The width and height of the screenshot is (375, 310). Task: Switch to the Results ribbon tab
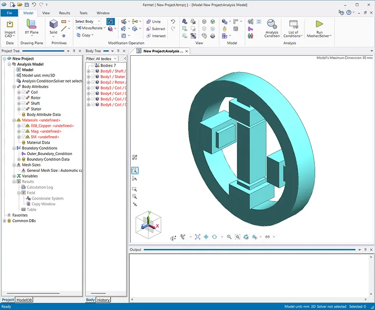tap(65, 13)
